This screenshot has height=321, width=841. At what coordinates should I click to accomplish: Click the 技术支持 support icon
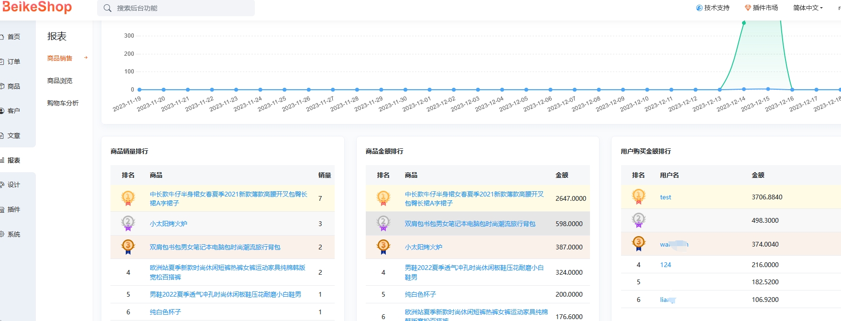699,8
